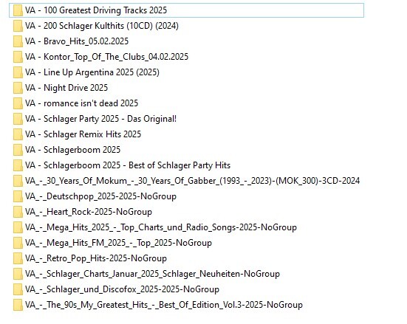Select the plain "VA - Schlagerboom 2025" name

pos(72,150)
